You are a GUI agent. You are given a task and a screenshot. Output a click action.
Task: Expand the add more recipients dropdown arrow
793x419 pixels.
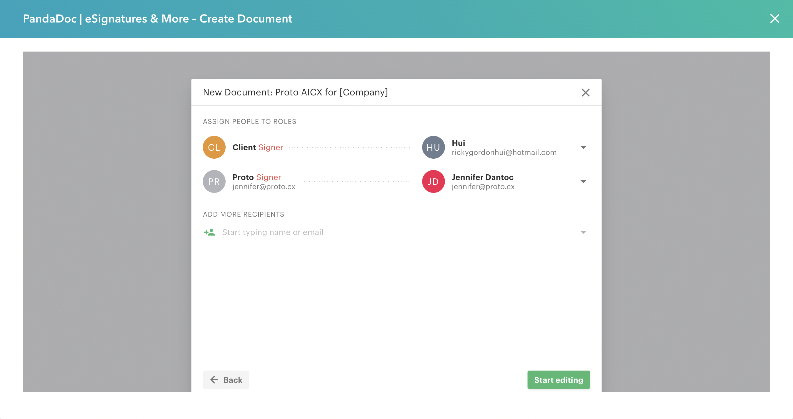[583, 232]
